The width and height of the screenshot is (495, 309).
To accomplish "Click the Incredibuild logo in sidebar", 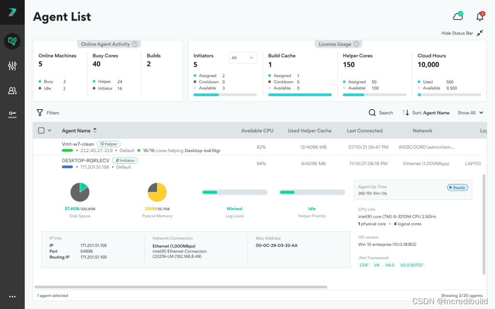I will tap(12, 13).
